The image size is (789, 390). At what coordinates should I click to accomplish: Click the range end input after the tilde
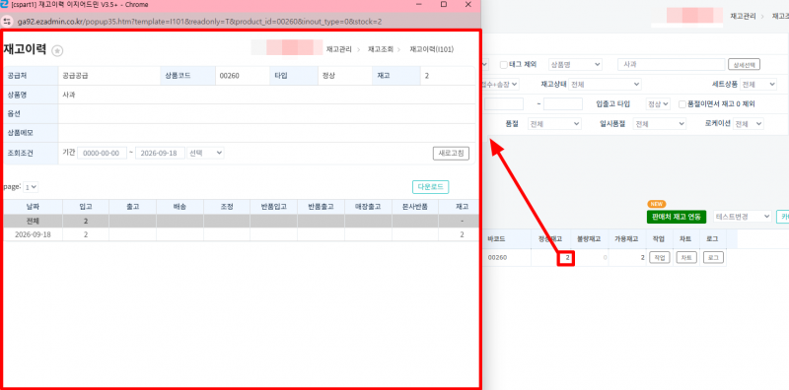[x=563, y=104]
